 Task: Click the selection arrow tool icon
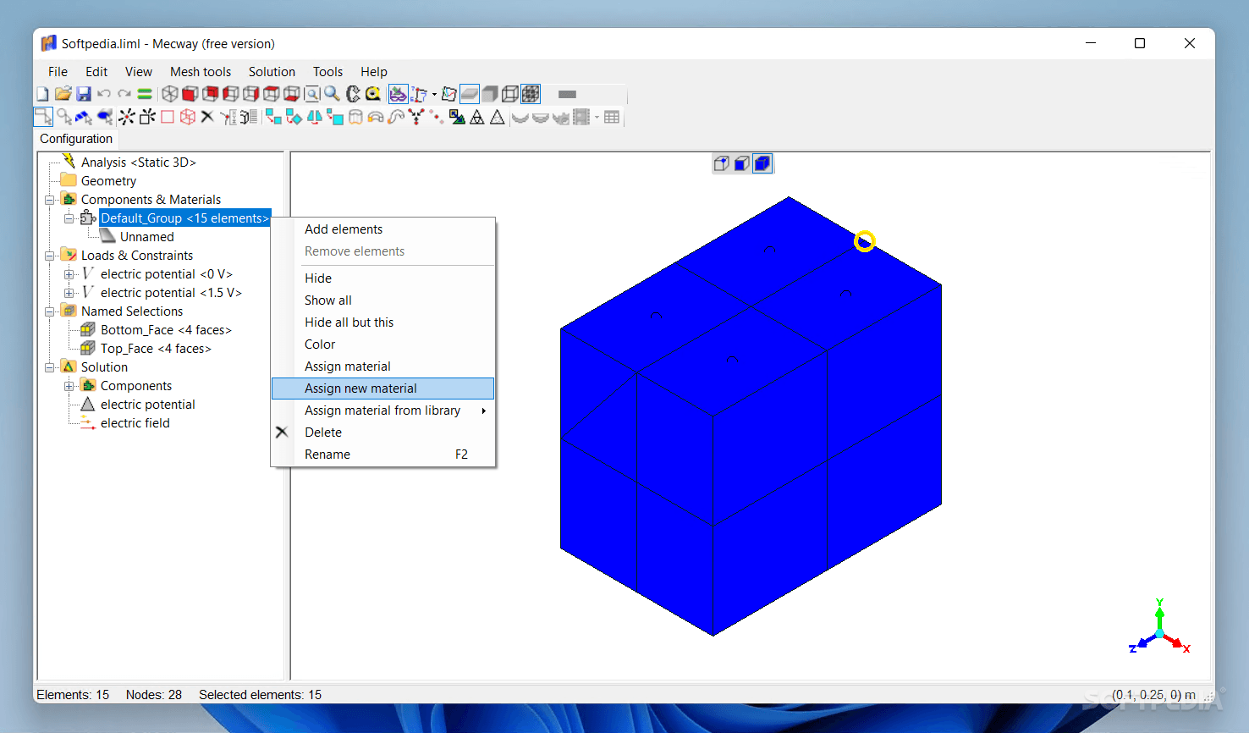click(42, 117)
